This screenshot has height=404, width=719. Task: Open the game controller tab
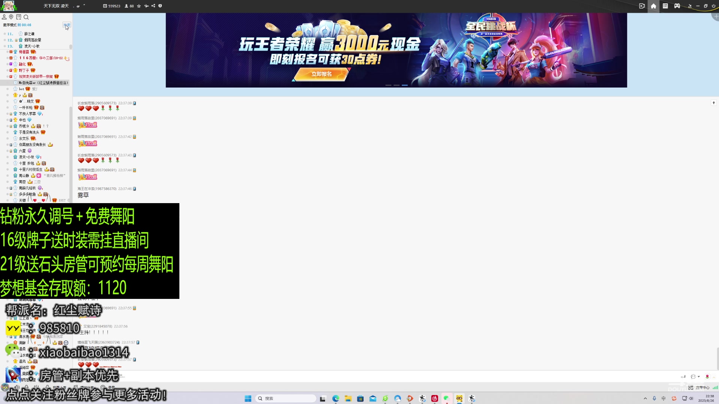point(677,6)
